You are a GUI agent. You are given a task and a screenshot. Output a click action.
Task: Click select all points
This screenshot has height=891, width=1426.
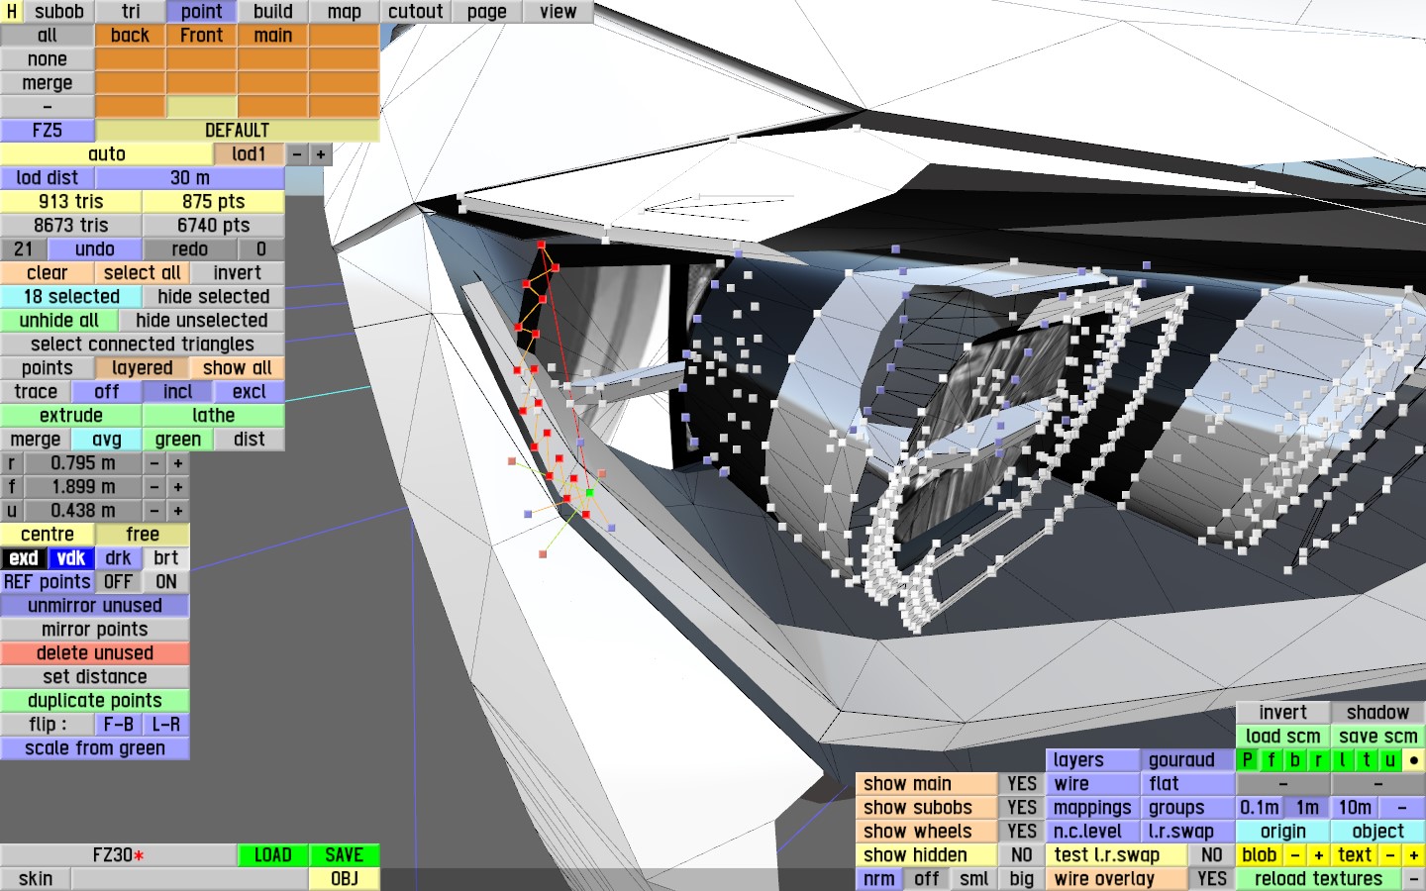[x=143, y=273]
